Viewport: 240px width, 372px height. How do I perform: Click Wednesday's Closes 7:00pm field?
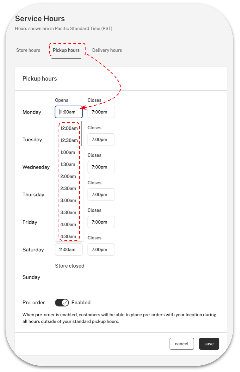click(x=101, y=167)
